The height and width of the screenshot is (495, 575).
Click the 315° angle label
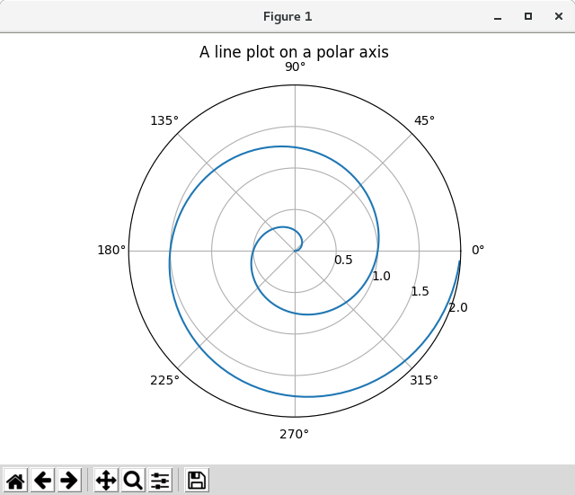[424, 380]
